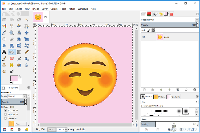Open the Tool Options configuration menu
This screenshot has height=133, width=200.
[x=29, y=88]
